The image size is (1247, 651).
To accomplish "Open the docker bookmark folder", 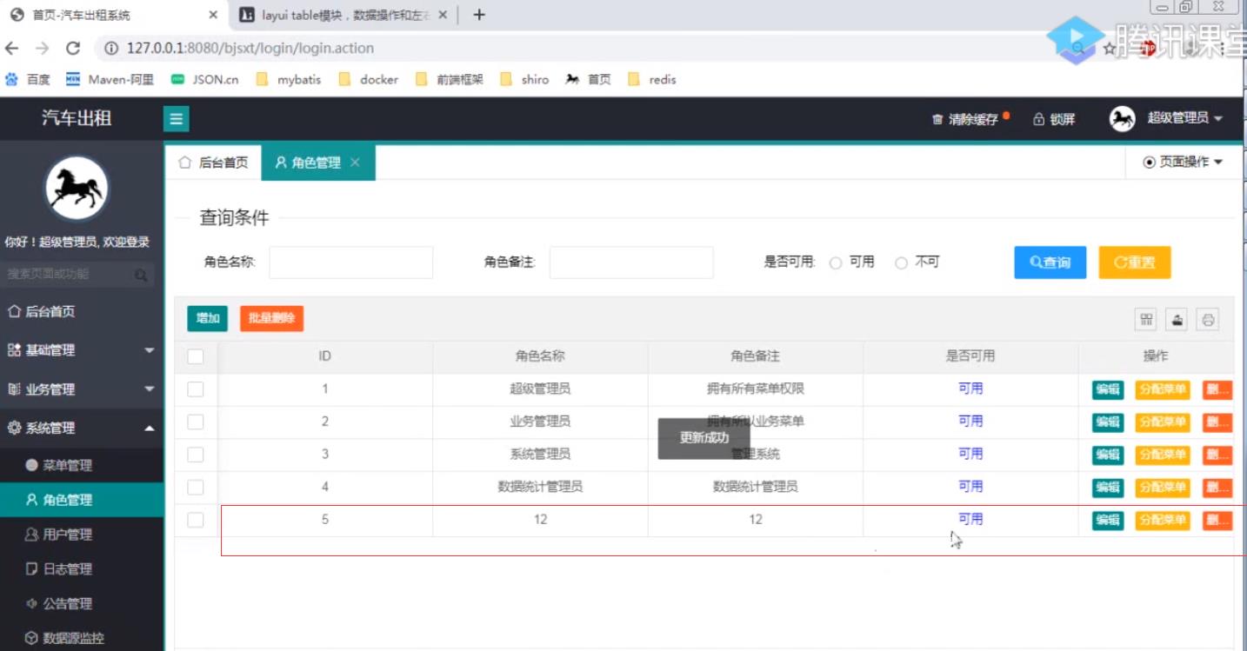I will [x=369, y=79].
